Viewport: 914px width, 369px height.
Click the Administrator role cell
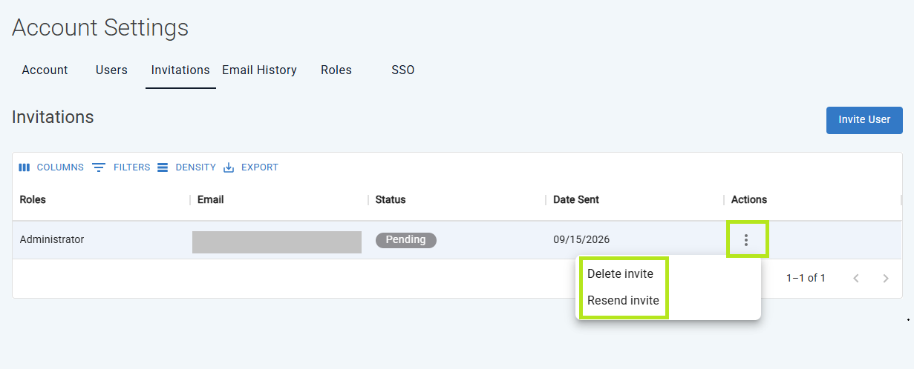click(x=52, y=240)
